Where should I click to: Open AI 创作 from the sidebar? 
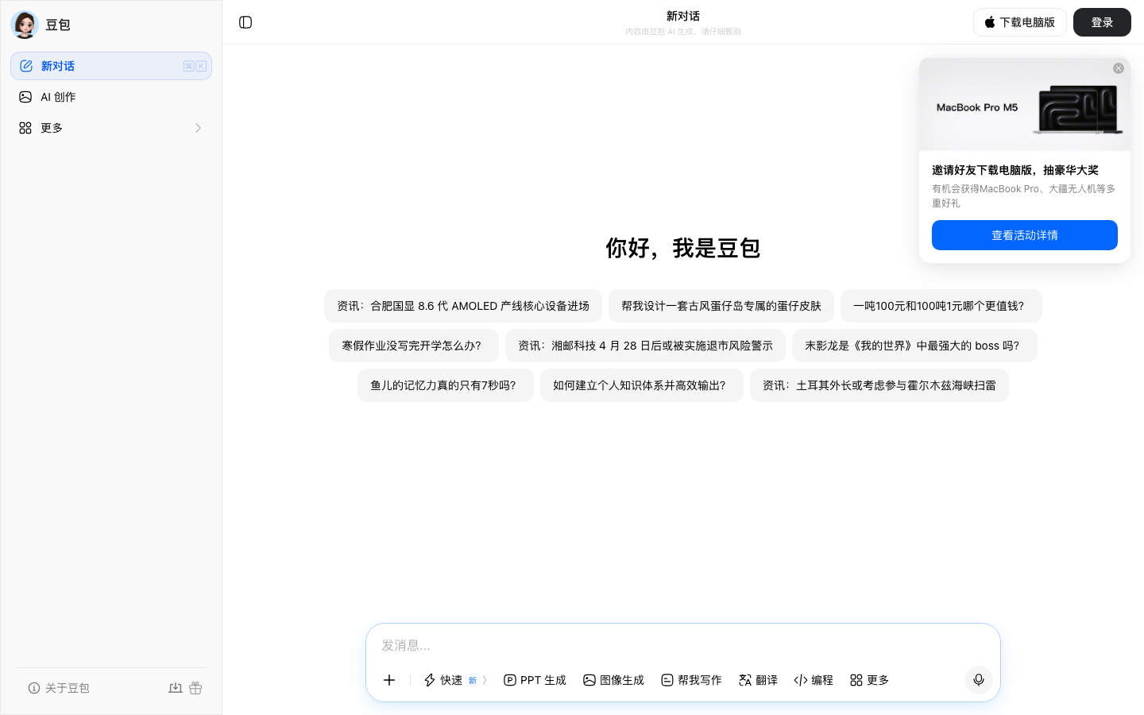pyautogui.click(x=60, y=96)
